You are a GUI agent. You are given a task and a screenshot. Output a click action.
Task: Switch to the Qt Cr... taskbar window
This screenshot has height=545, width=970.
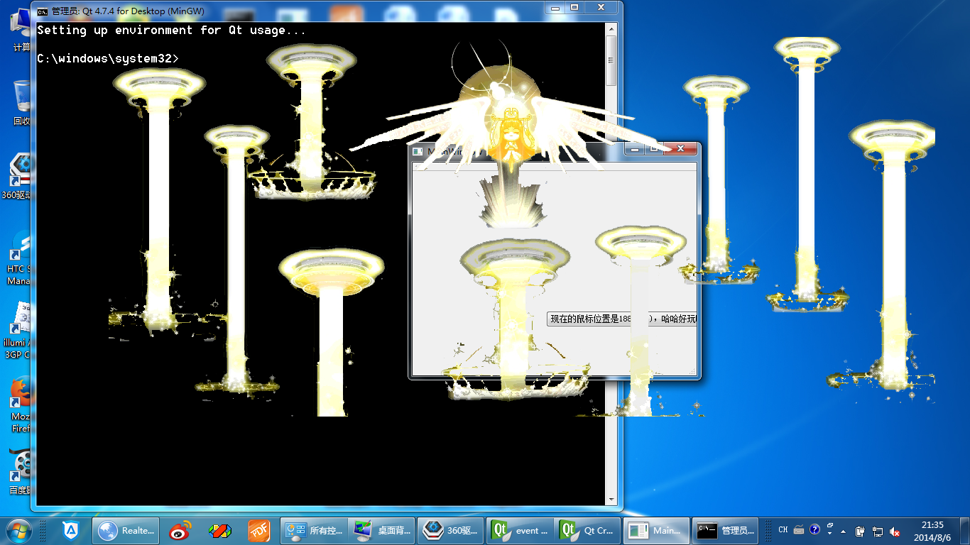pos(589,530)
